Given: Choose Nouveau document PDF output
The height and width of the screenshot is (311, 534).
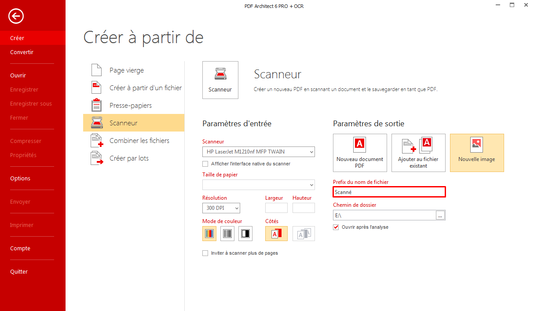Looking at the screenshot, I should click(360, 153).
